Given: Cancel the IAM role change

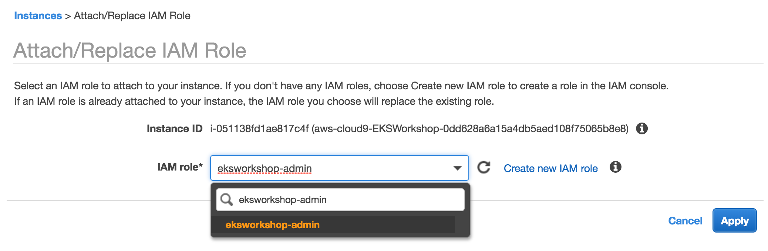Looking at the screenshot, I should (685, 221).
